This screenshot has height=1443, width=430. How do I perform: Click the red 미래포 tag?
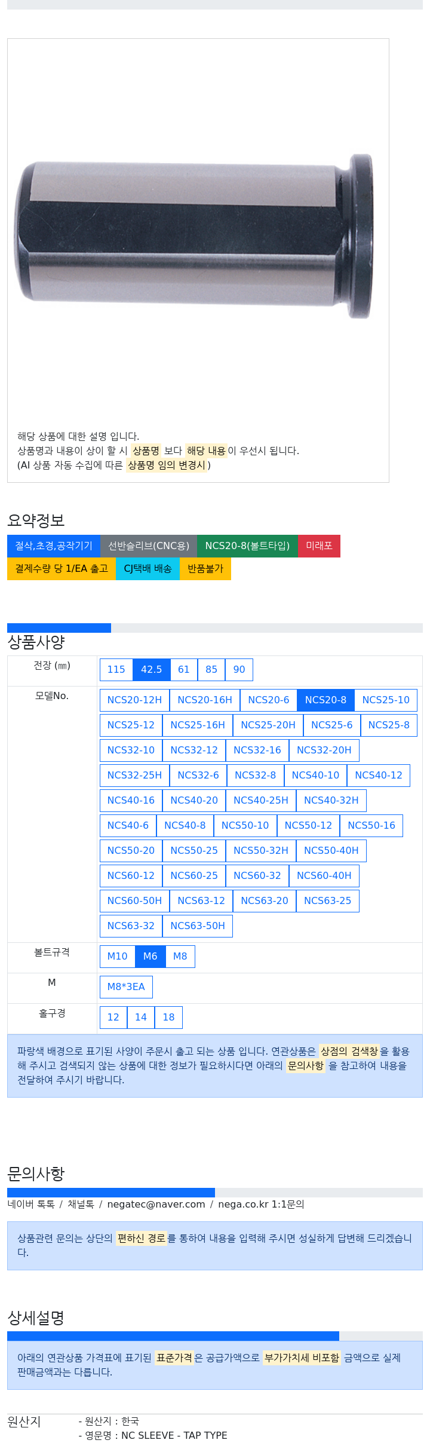(319, 546)
